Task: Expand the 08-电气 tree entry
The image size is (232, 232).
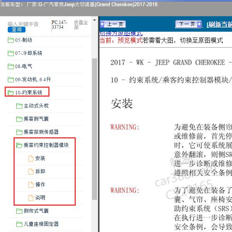Action: pyautogui.click(x=24, y=66)
